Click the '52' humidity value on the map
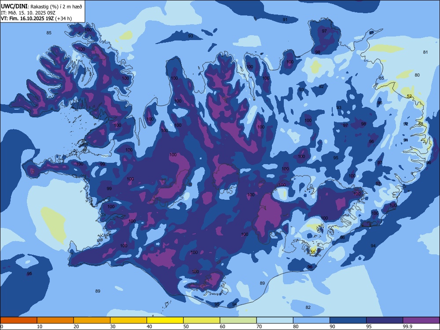440x330 pixels. coord(409,96)
